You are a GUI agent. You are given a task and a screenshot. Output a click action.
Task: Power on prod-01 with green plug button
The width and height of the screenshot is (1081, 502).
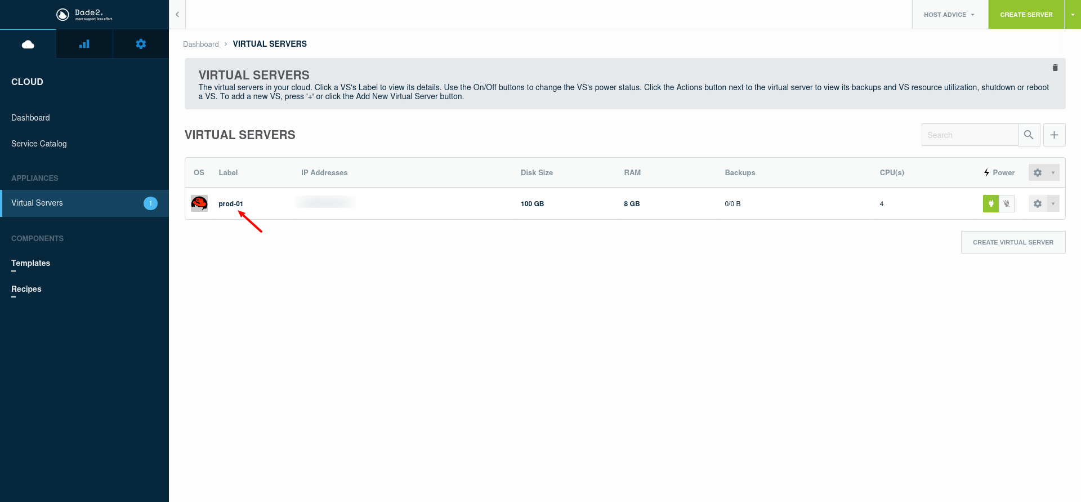coord(991,203)
